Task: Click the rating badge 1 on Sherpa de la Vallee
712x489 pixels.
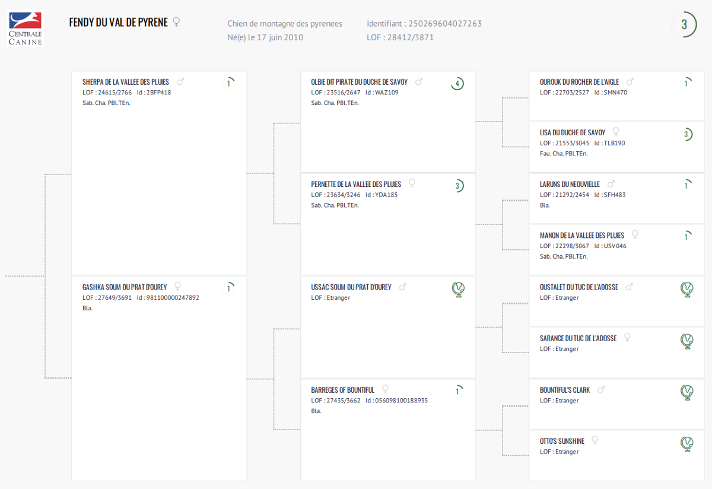Action: point(228,83)
